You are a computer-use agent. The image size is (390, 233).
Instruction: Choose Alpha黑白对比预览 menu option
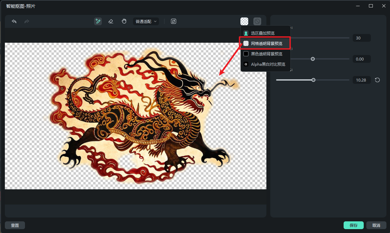(x=265, y=64)
